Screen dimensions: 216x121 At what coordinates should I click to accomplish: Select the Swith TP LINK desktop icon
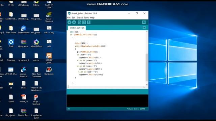[49, 5]
